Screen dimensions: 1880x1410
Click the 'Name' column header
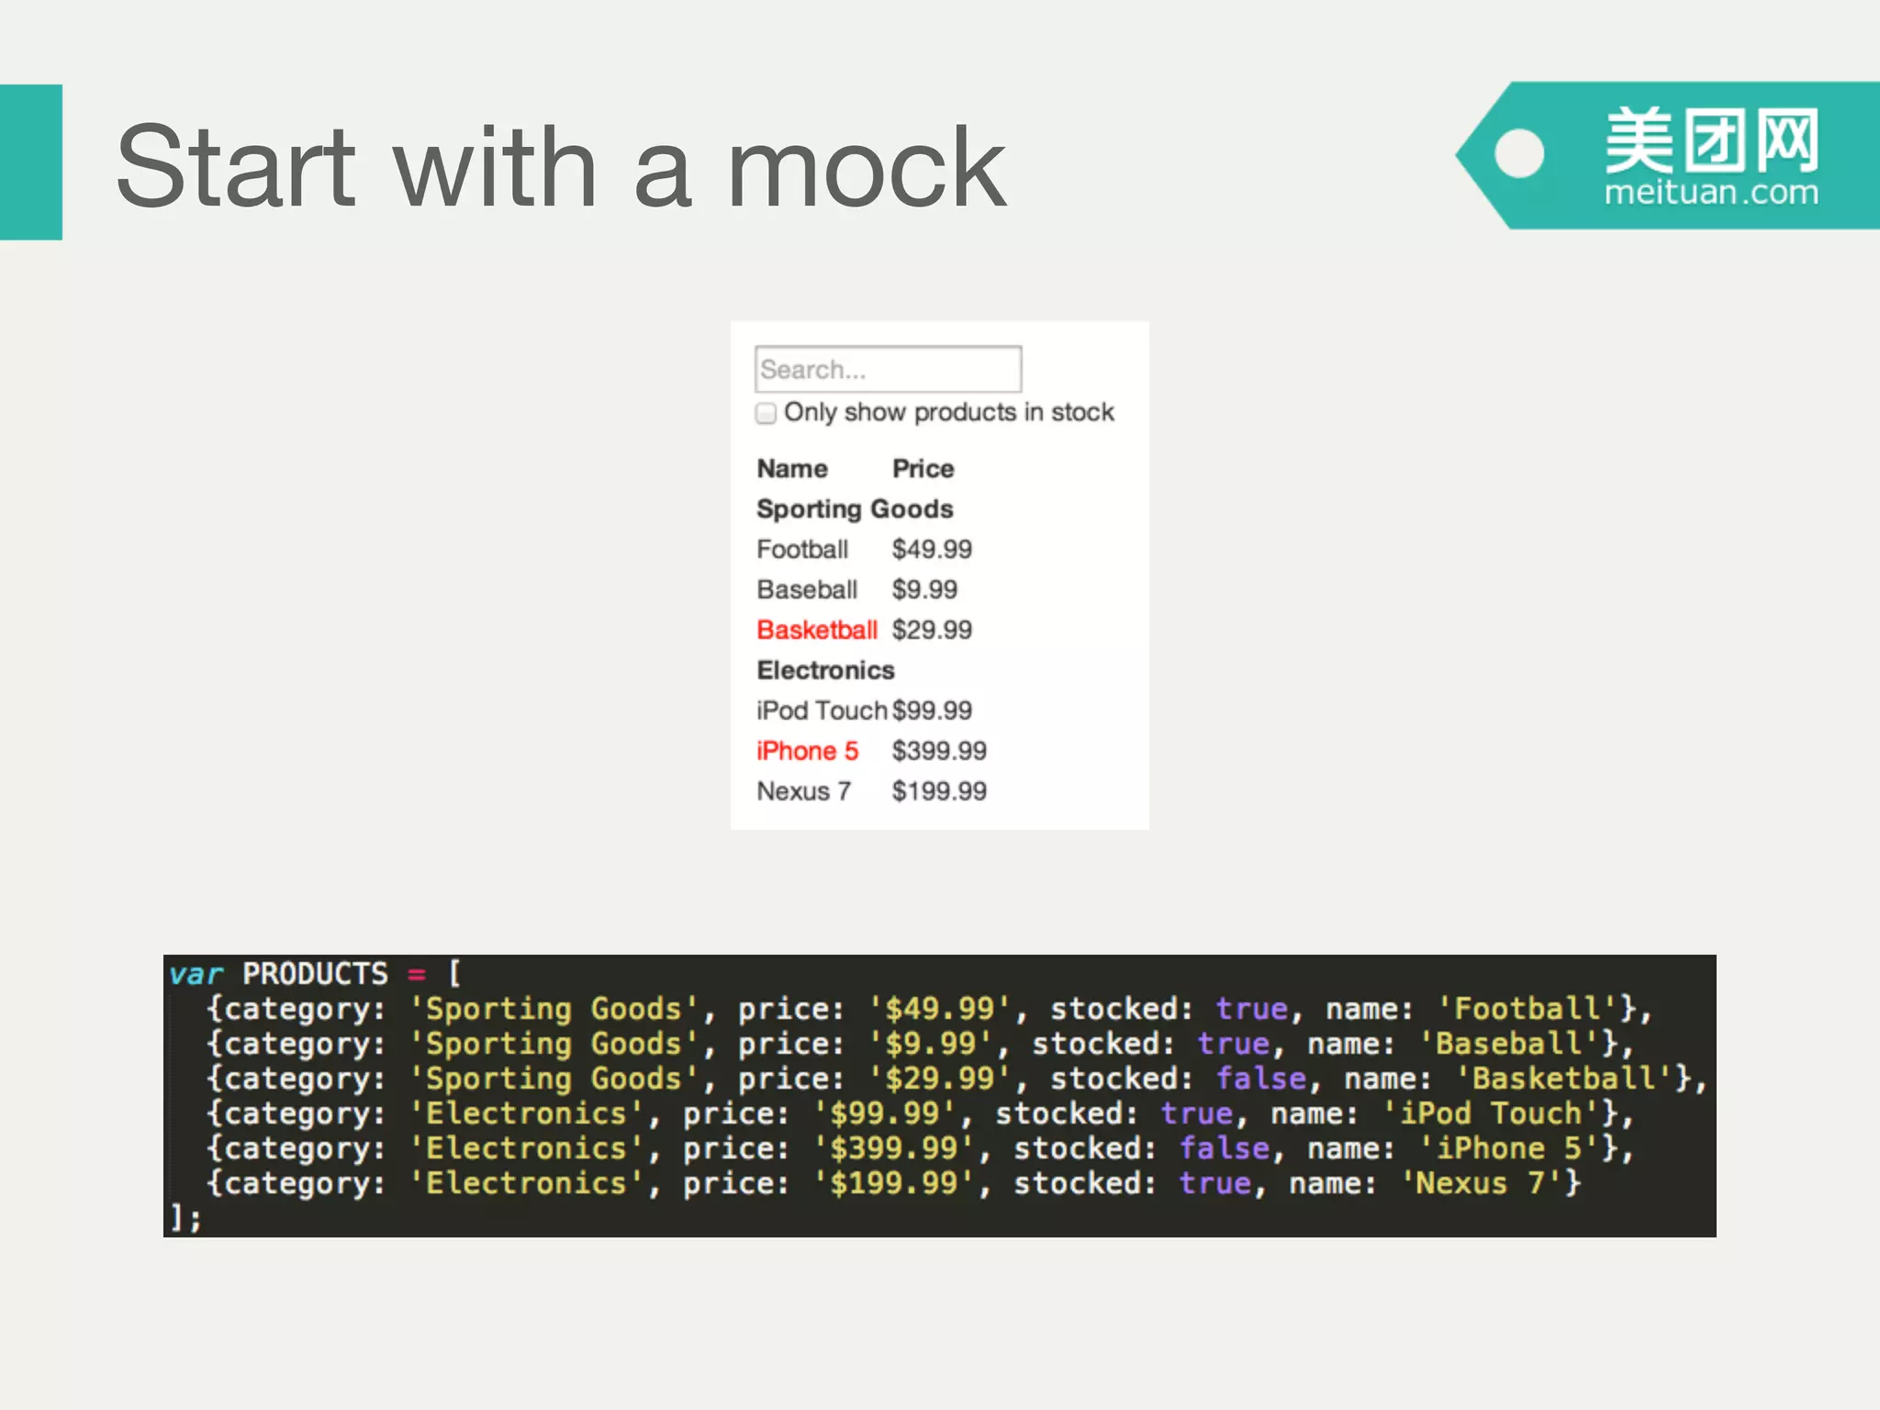792,468
